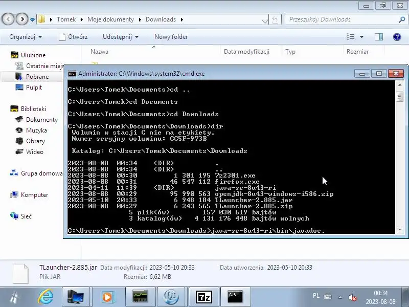Show hidden tray icons arrow
Image resolution: width=409 pixels, height=307 pixels.
(x=340, y=297)
